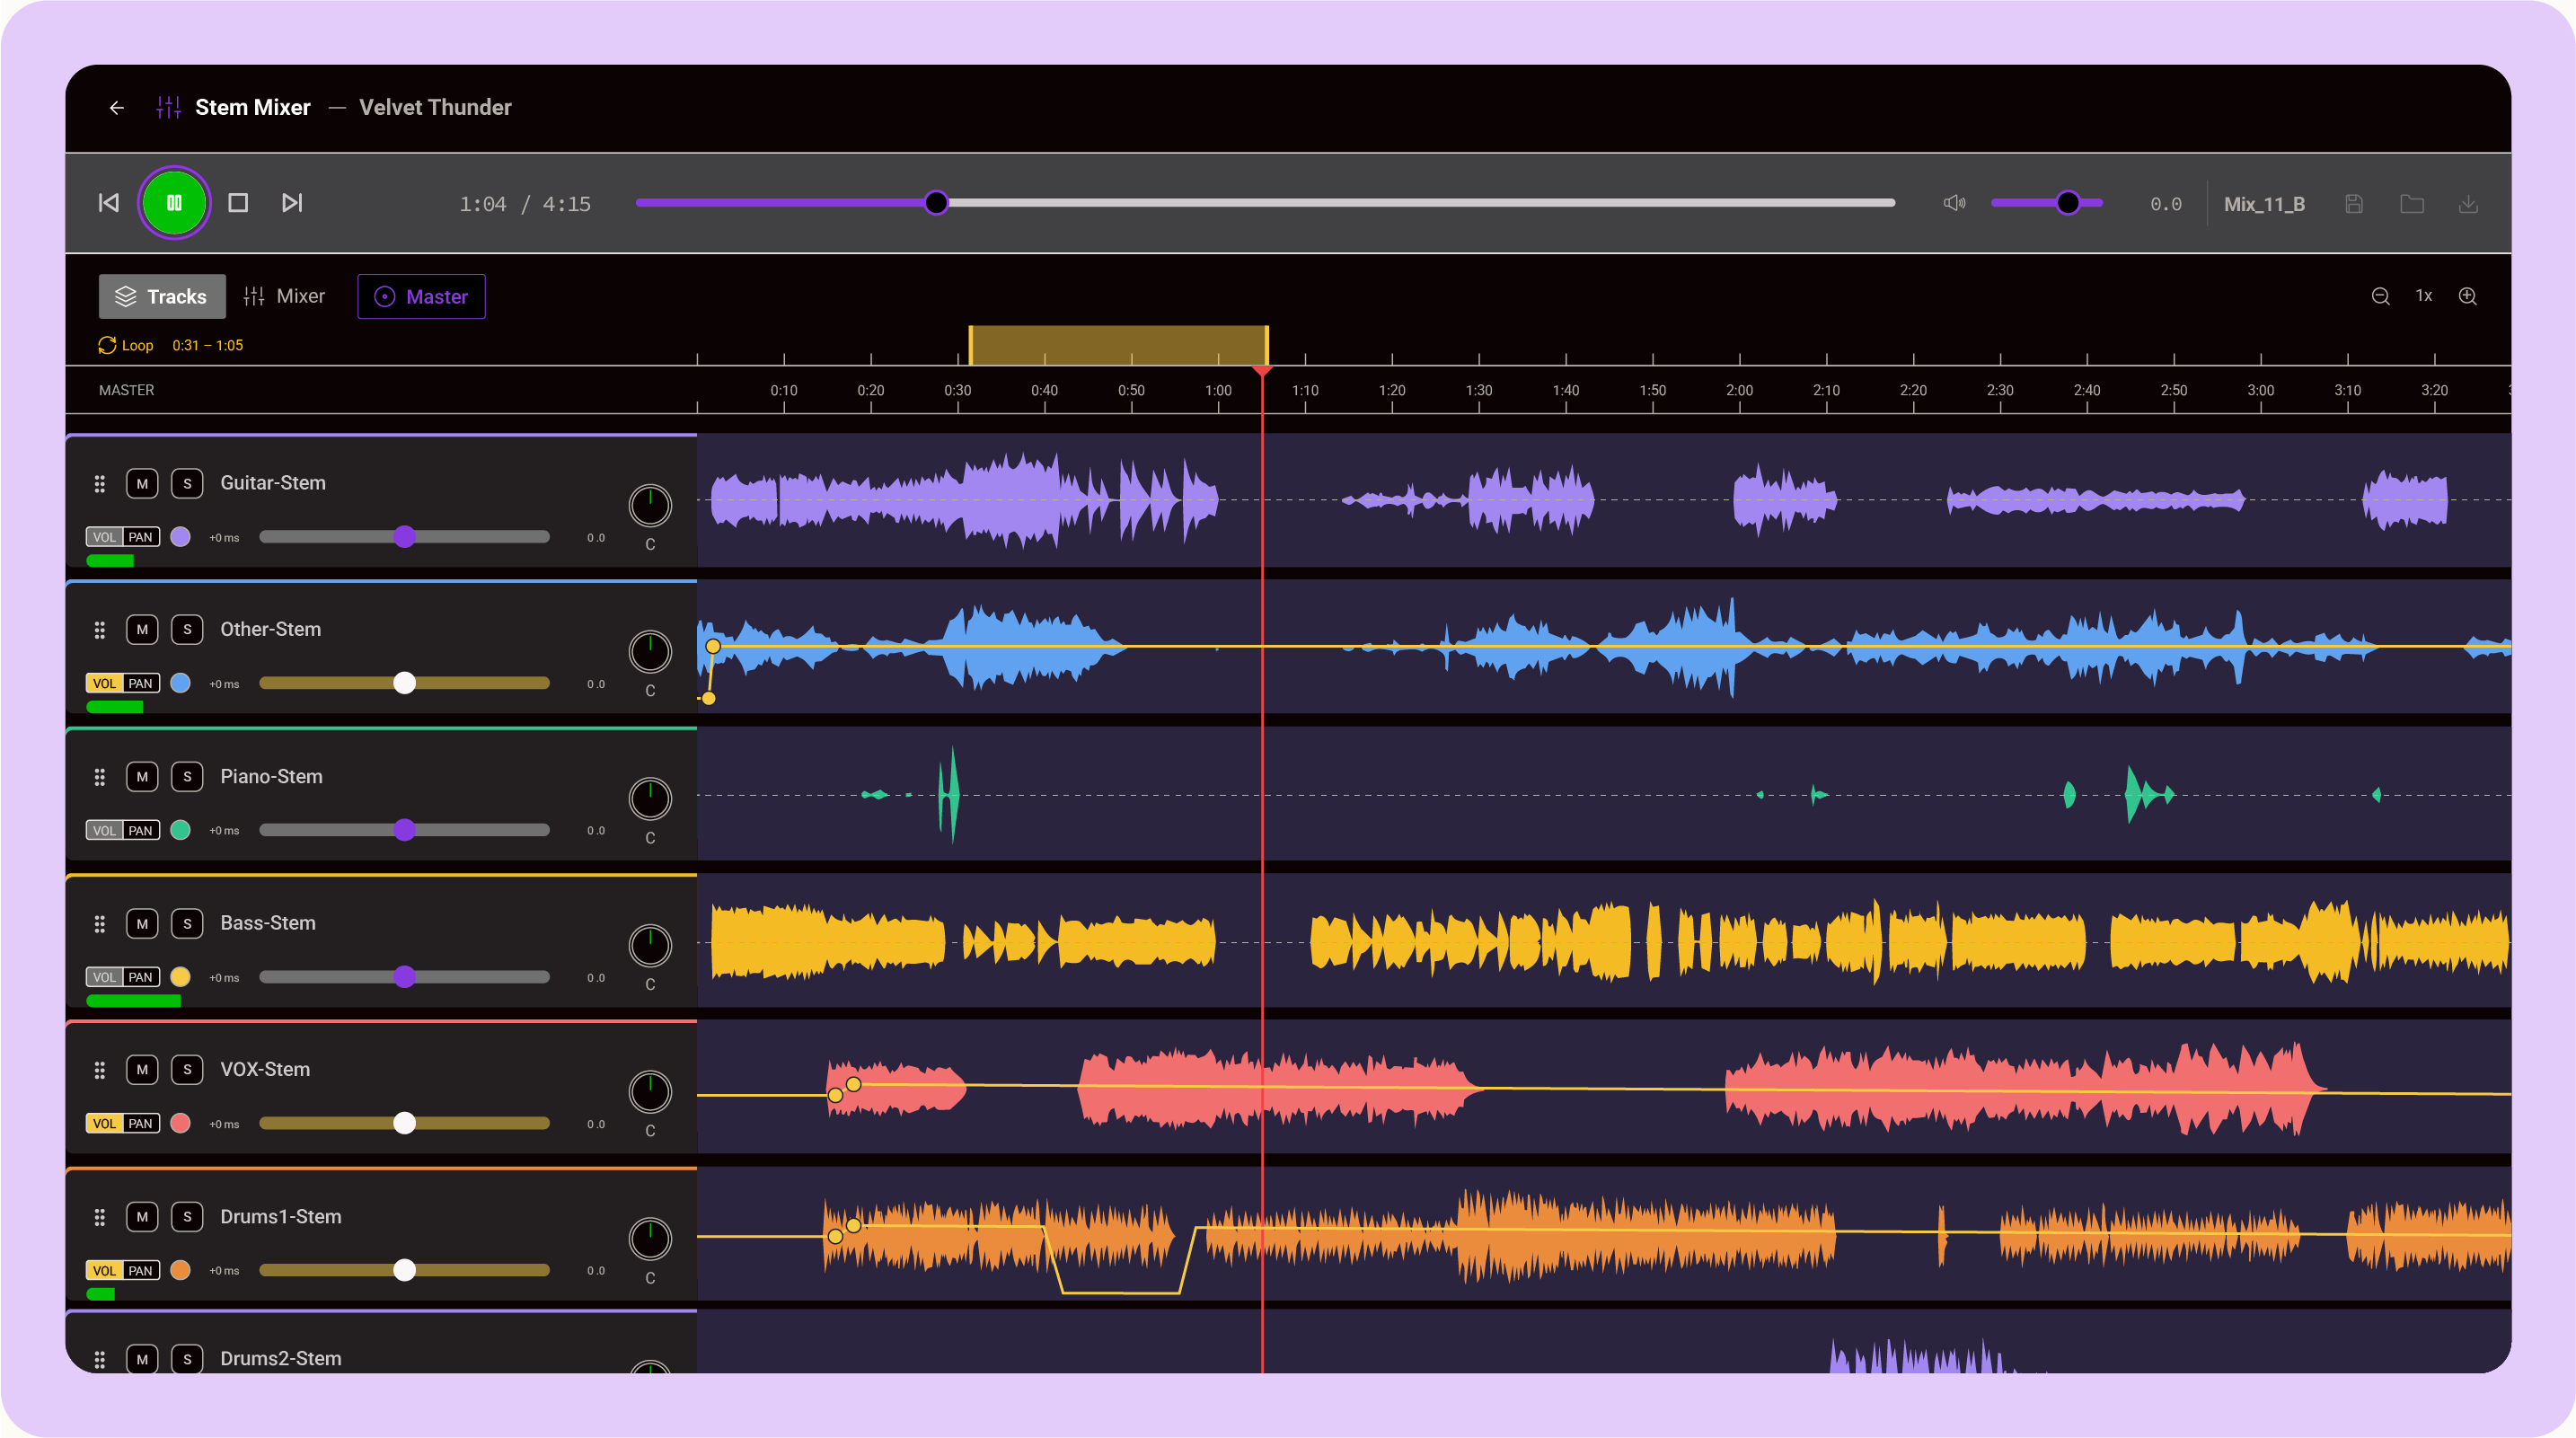2576x1438 pixels.
Task: Click the yellow loop region on ruler
Action: point(1118,345)
